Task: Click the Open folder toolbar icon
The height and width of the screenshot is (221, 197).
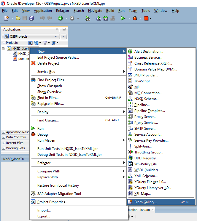Action: pos(18,18)
